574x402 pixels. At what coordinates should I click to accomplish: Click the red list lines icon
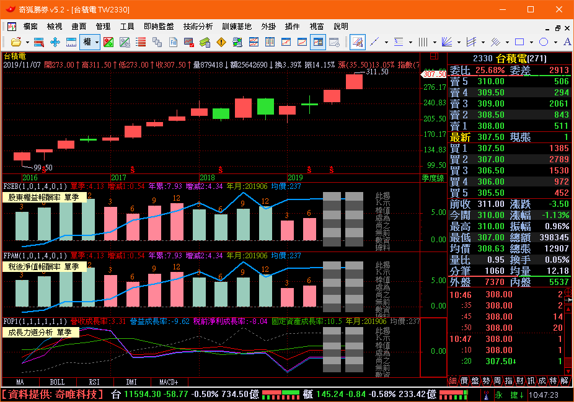141,42
